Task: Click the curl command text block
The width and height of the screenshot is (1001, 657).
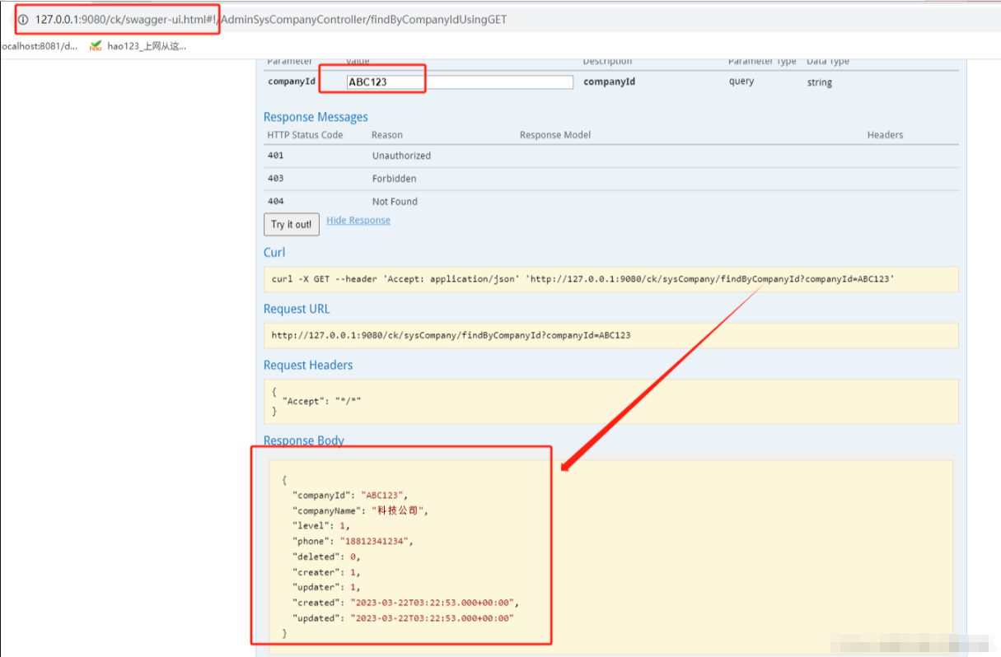Action: (610, 279)
